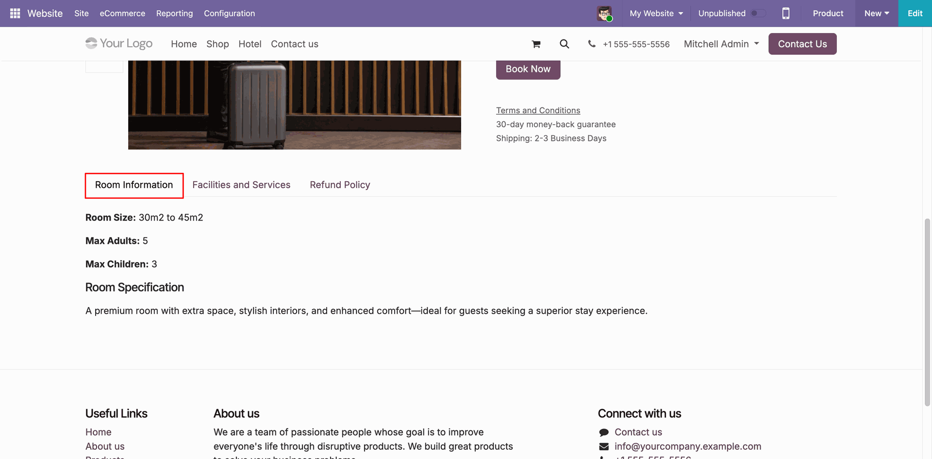Screen dimensions: 932x459
Task: Click the shopping cart icon
Action: click(536, 44)
